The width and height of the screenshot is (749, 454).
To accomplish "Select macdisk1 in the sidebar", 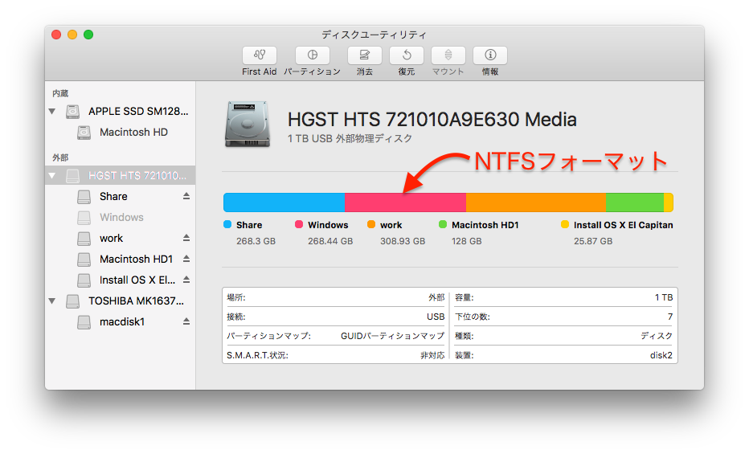I will click(x=121, y=321).
